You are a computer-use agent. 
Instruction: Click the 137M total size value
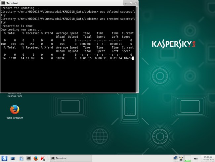13,58
